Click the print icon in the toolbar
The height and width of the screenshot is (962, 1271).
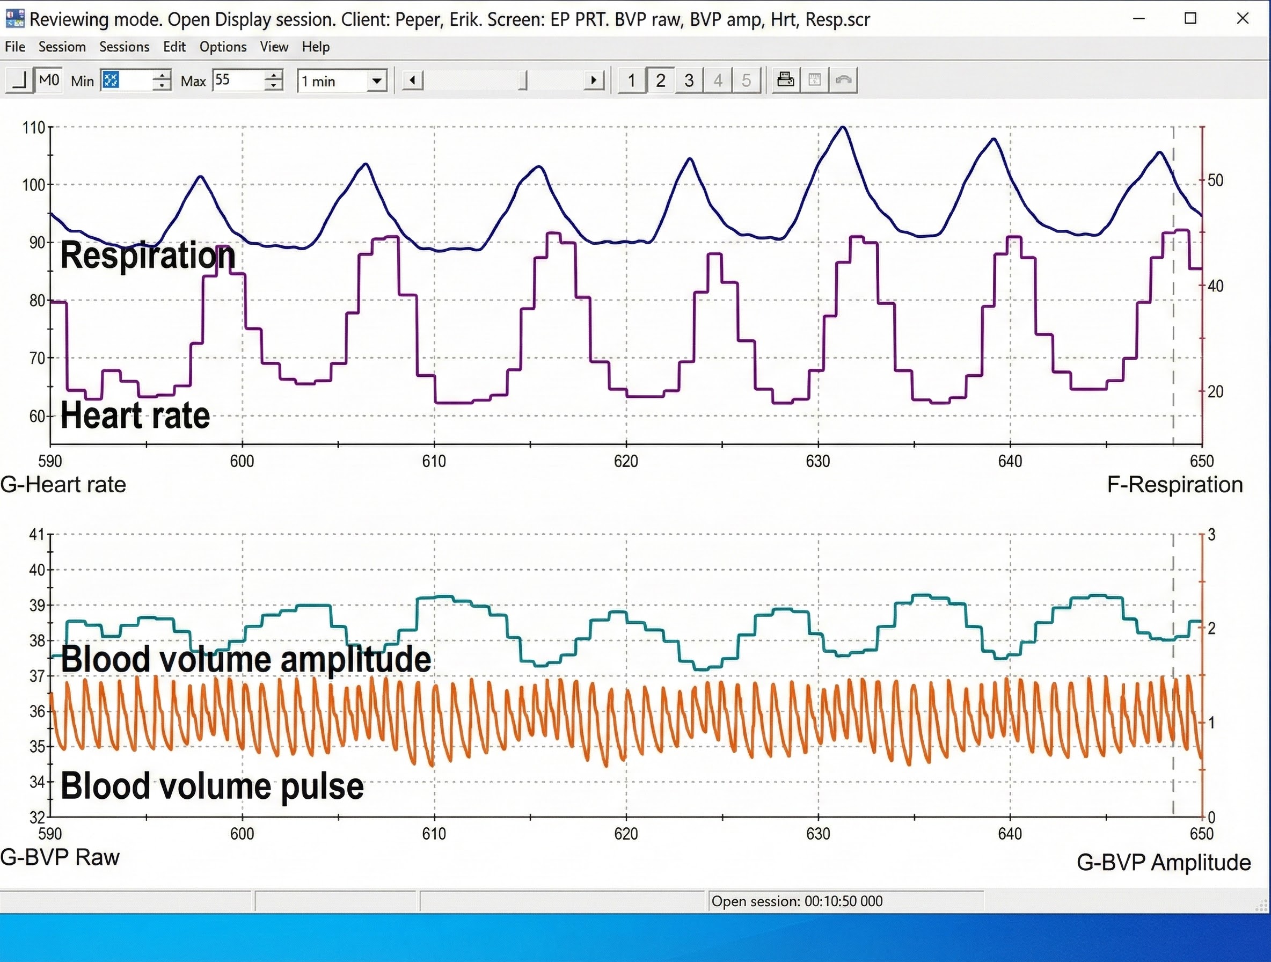(785, 80)
